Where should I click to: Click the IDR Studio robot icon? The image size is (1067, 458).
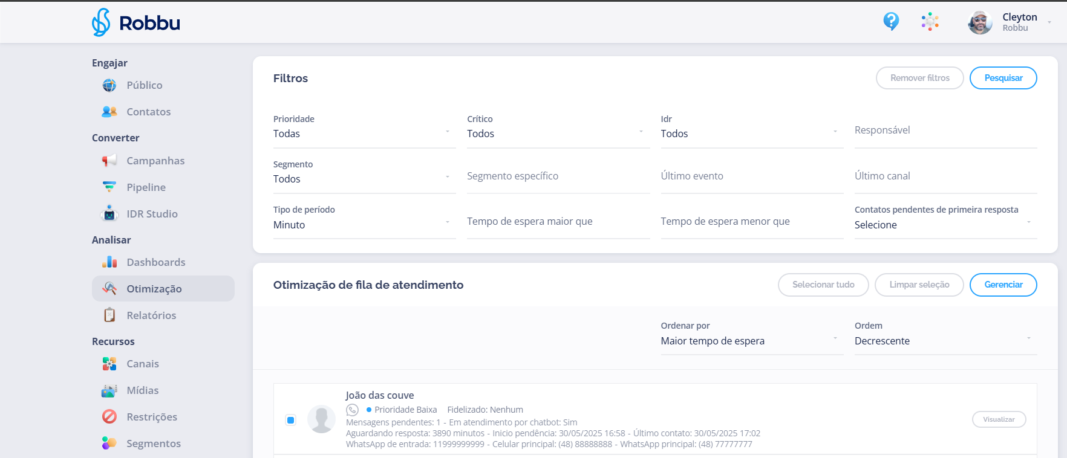[109, 214]
